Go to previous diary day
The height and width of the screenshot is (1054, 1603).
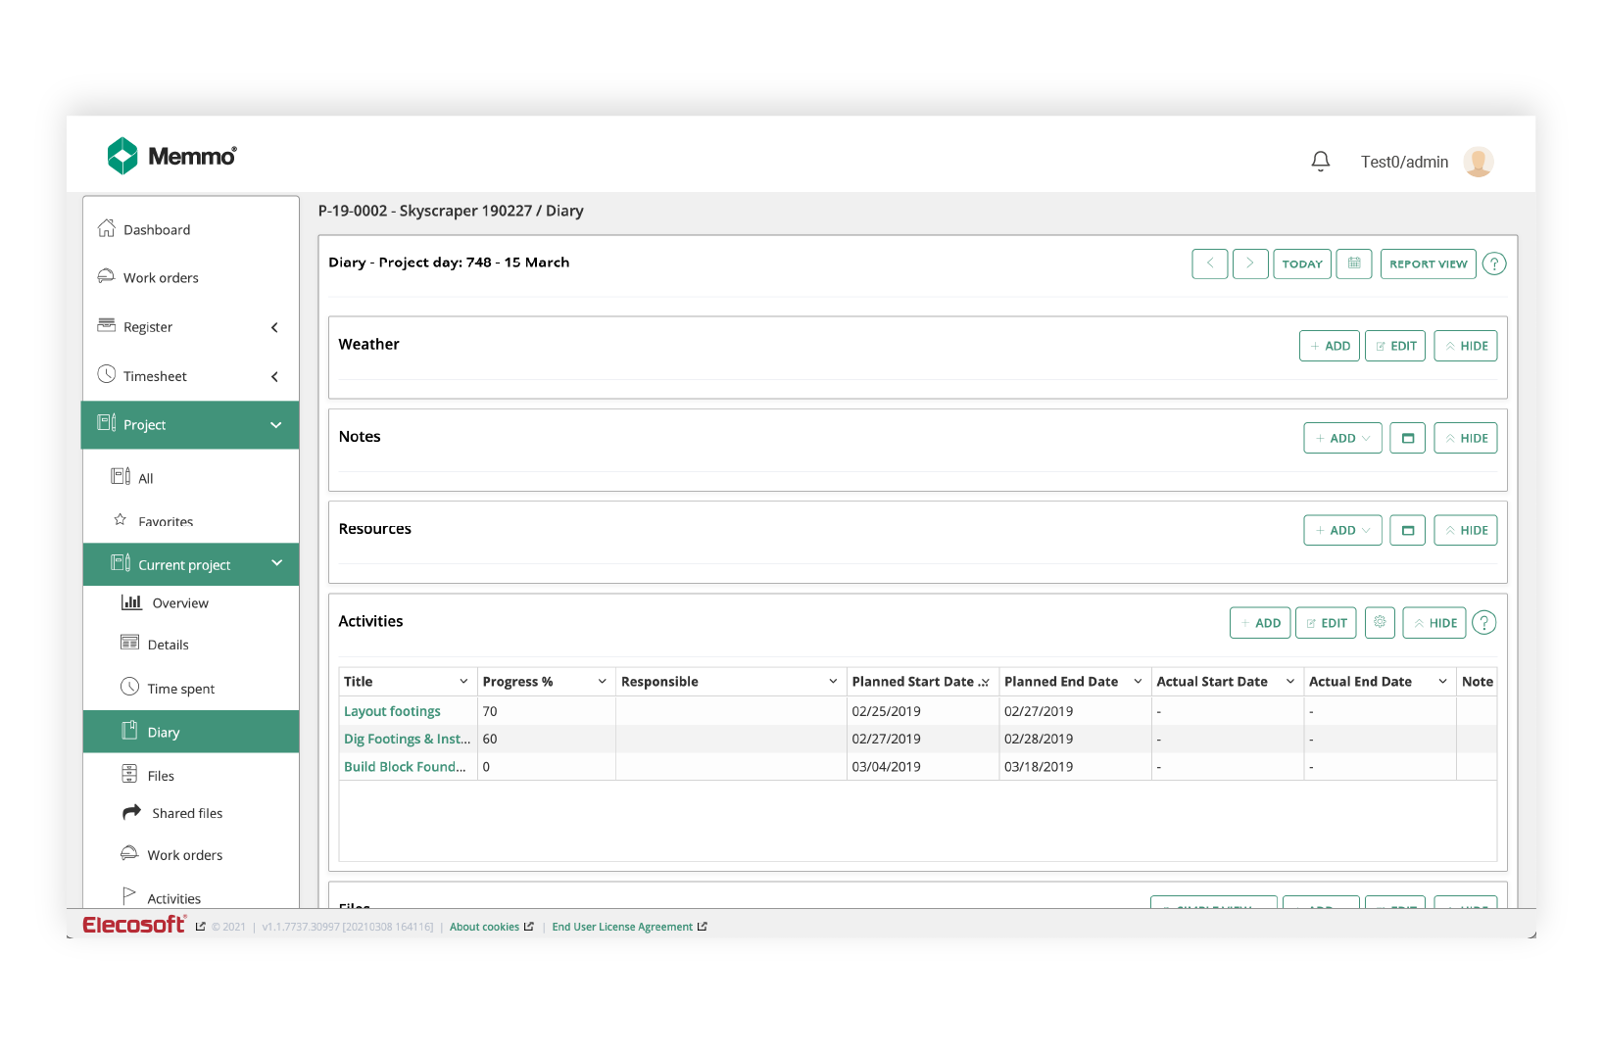point(1209,263)
